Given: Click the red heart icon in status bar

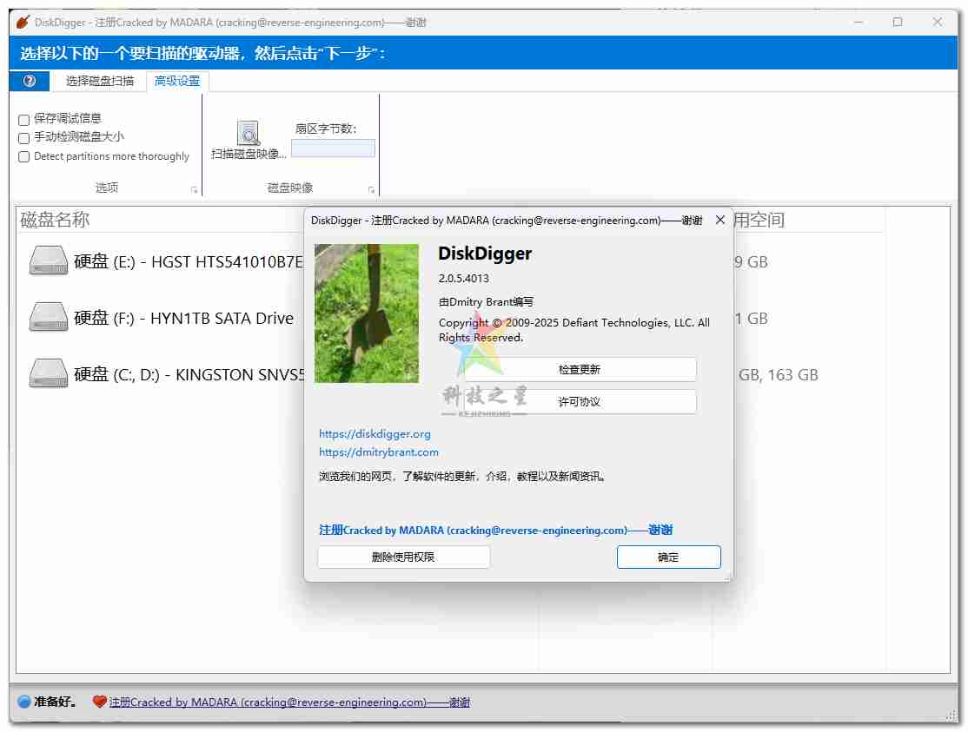Looking at the screenshot, I should pos(99,702).
